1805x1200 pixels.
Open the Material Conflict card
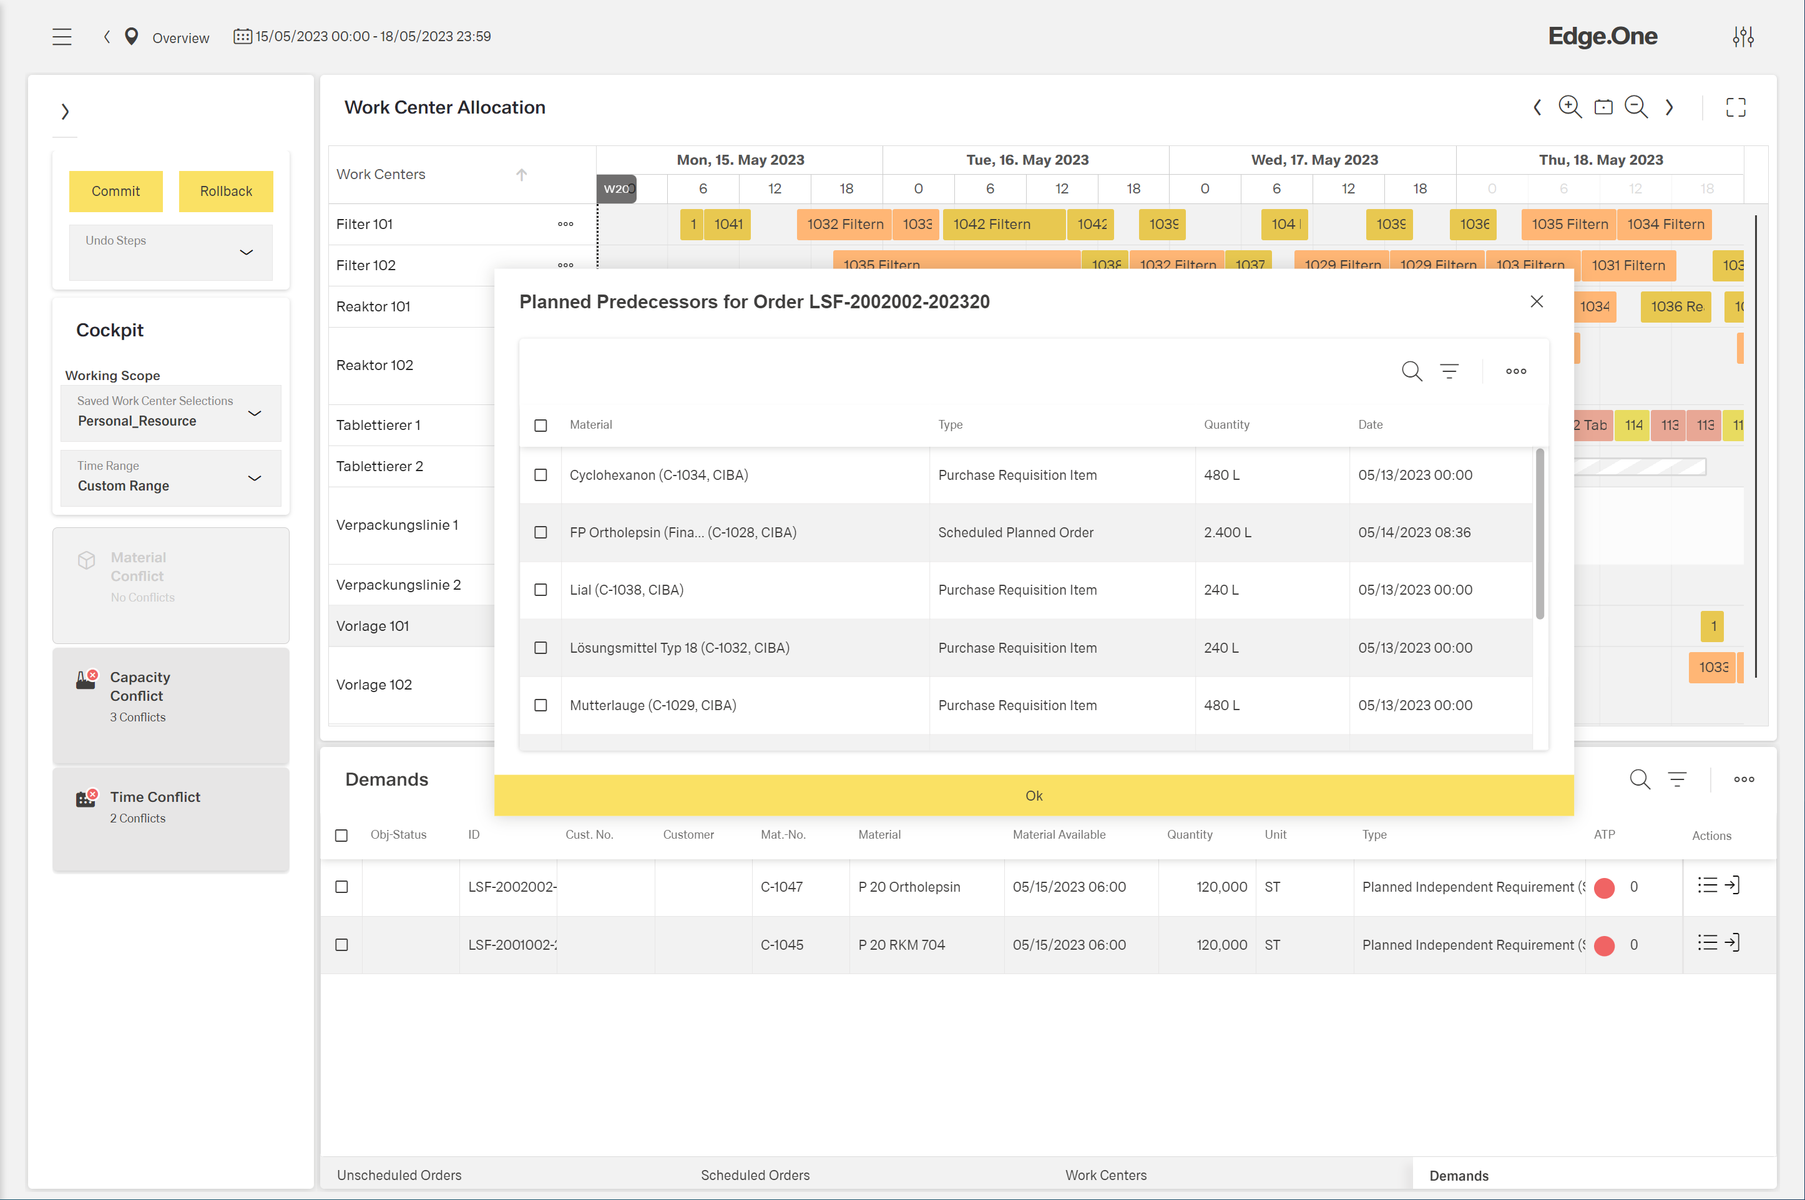171,585
